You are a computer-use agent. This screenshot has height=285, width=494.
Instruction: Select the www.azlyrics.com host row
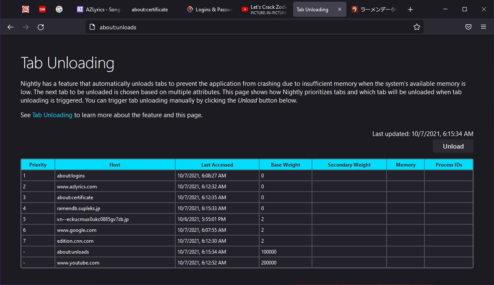pyautogui.click(x=77, y=187)
